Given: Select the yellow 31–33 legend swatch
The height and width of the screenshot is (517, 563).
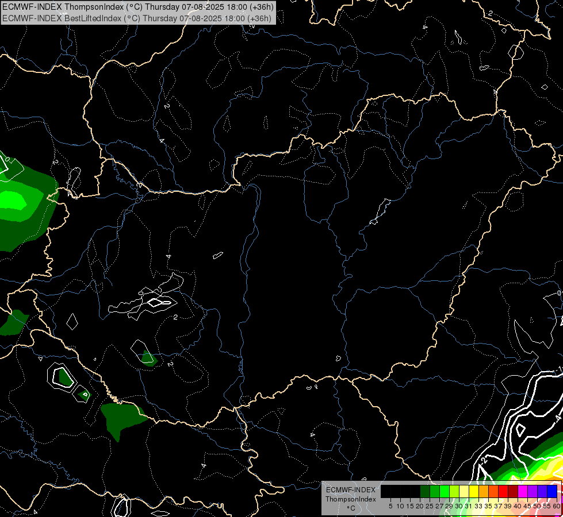Looking at the screenshot, I should (474, 492).
